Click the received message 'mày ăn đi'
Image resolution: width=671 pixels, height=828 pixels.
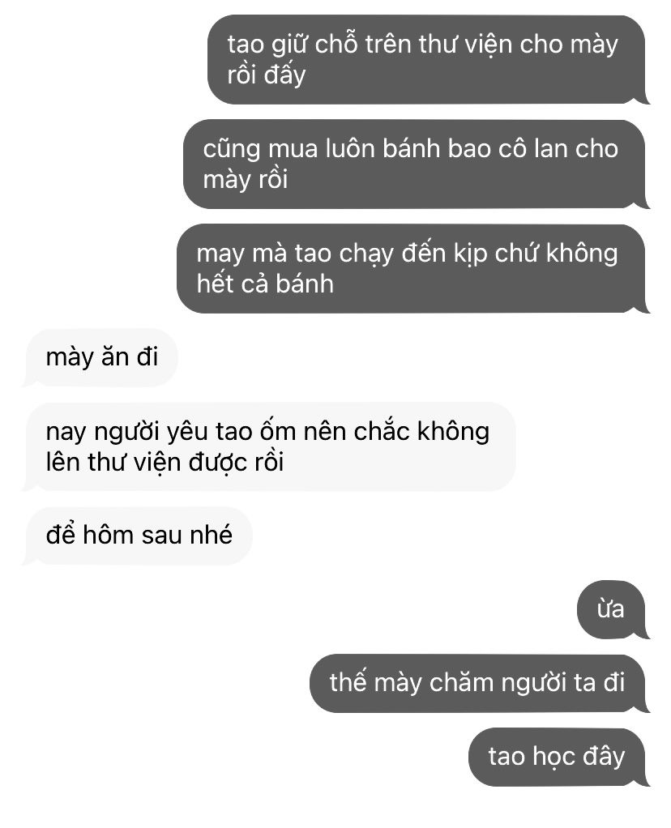(101, 357)
